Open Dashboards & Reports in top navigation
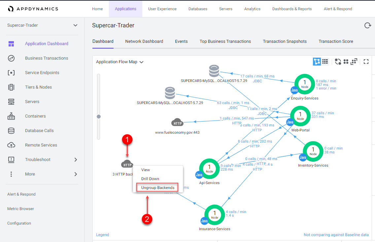This screenshot has width=375, height=242. pyautogui.click(x=292, y=9)
